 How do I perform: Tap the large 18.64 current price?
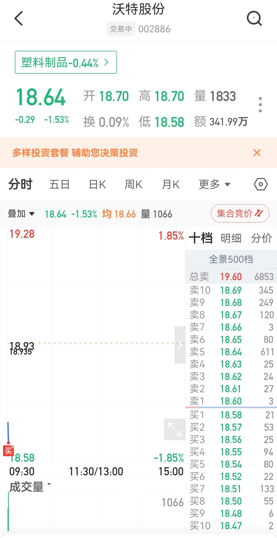tap(41, 97)
